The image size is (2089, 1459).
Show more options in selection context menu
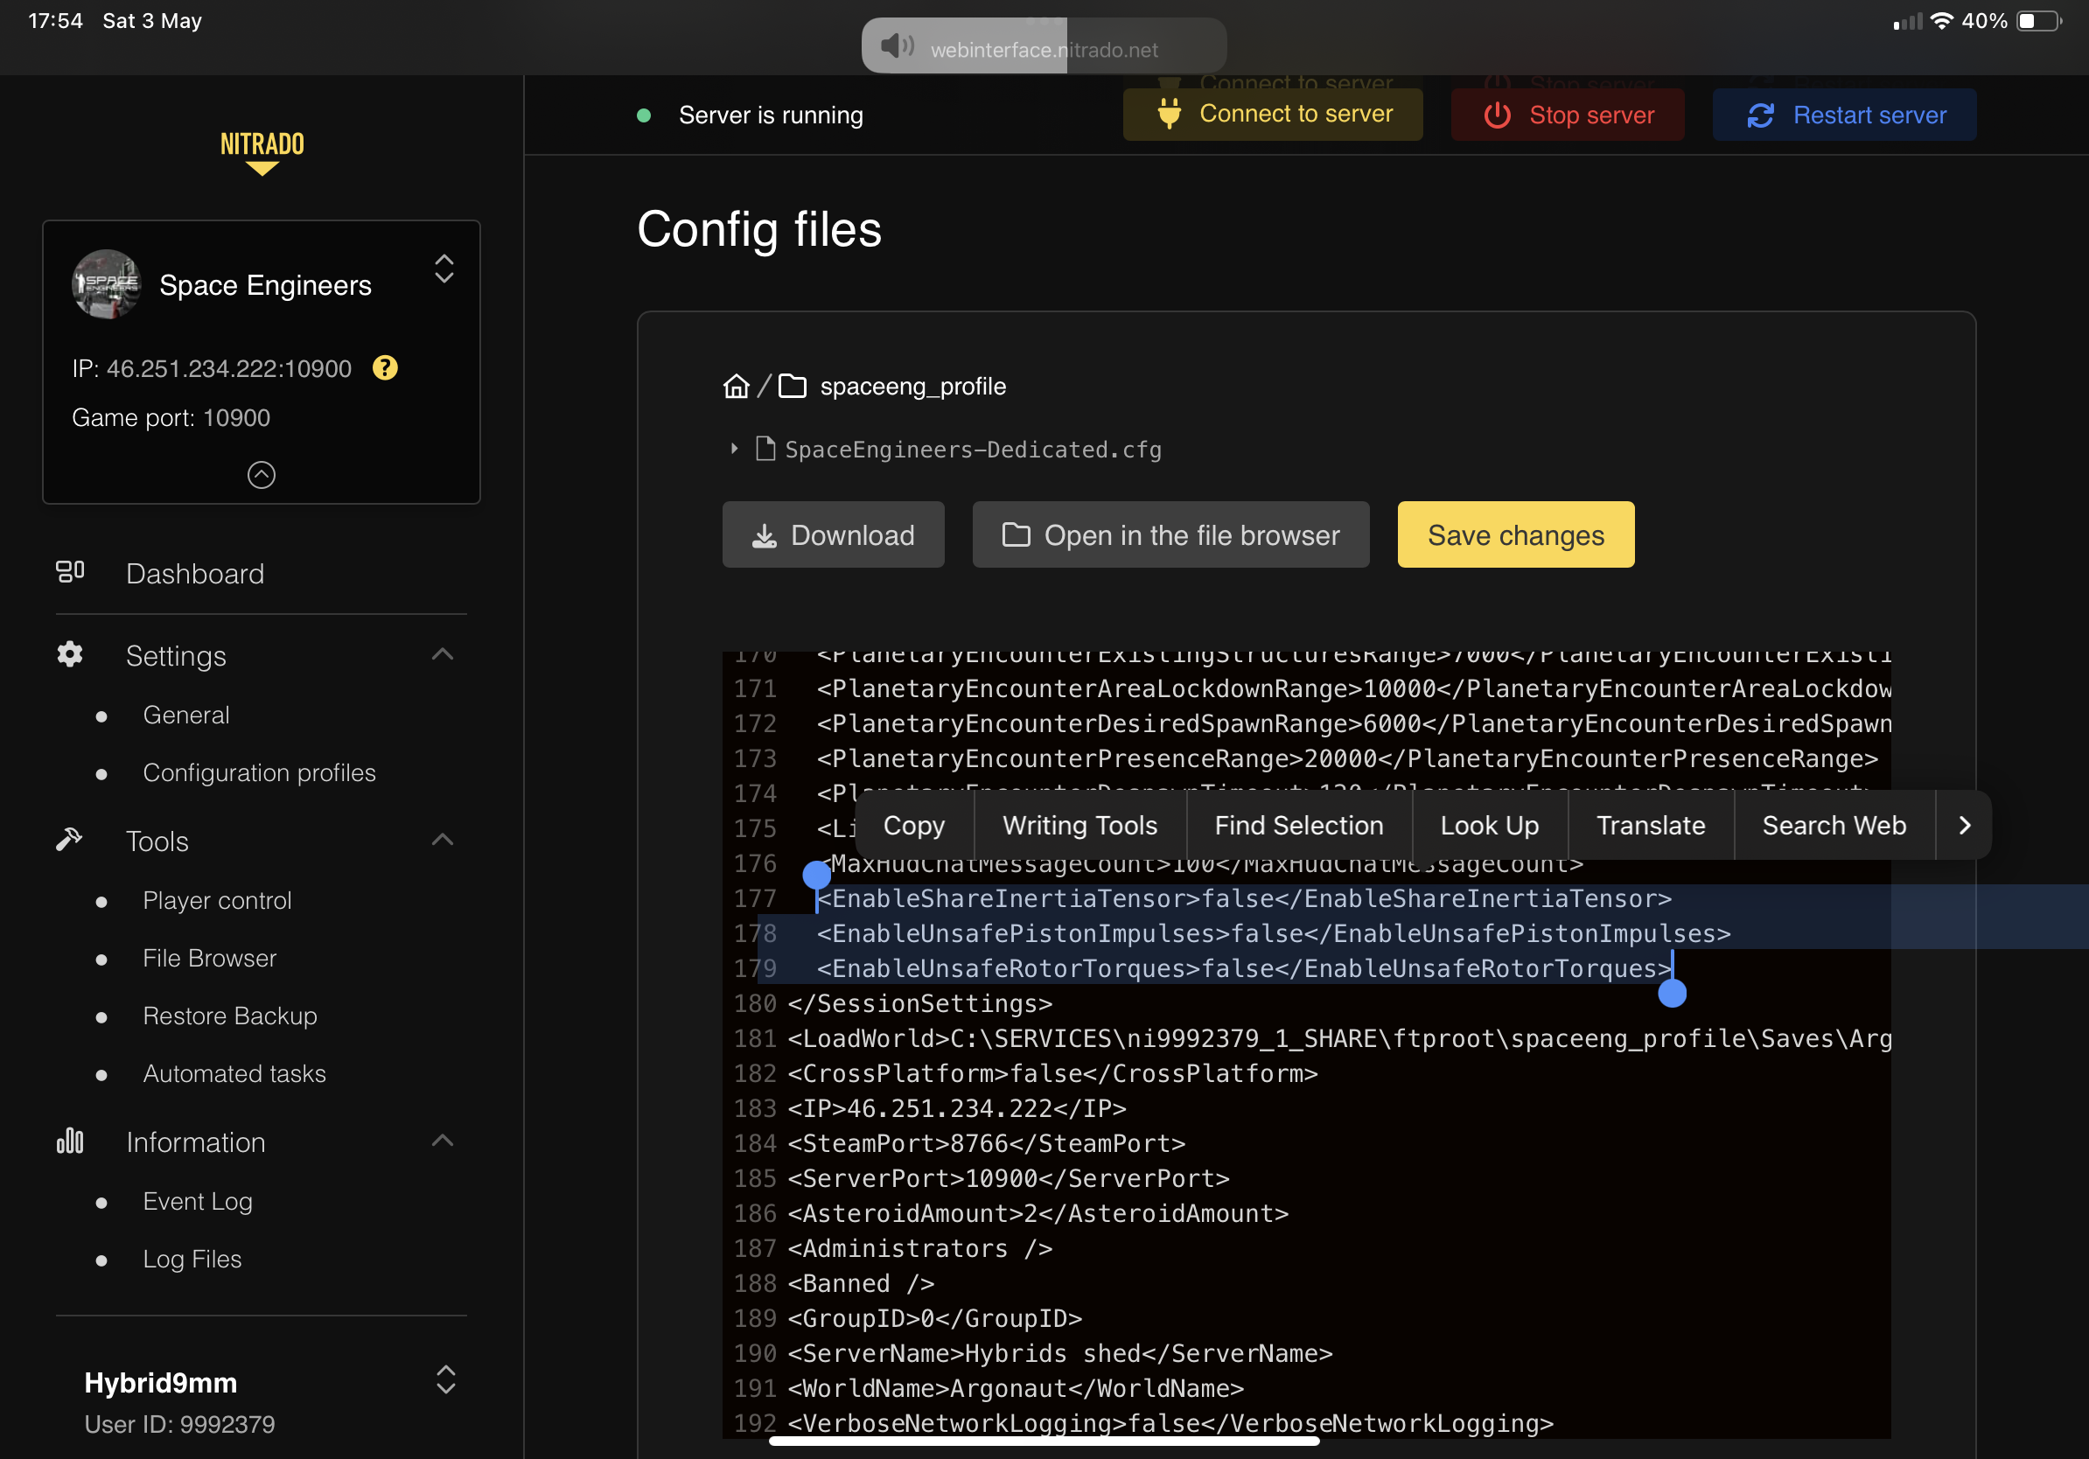[x=1963, y=825]
